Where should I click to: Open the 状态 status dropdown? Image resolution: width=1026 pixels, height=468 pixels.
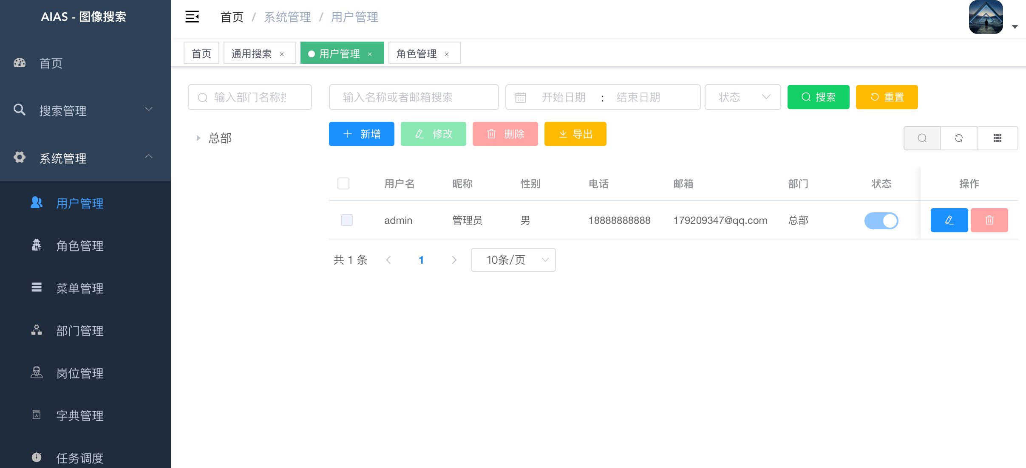[743, 97]
